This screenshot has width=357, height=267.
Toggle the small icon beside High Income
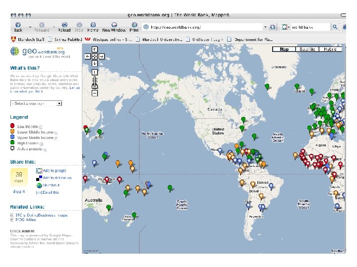pos(42,144)
